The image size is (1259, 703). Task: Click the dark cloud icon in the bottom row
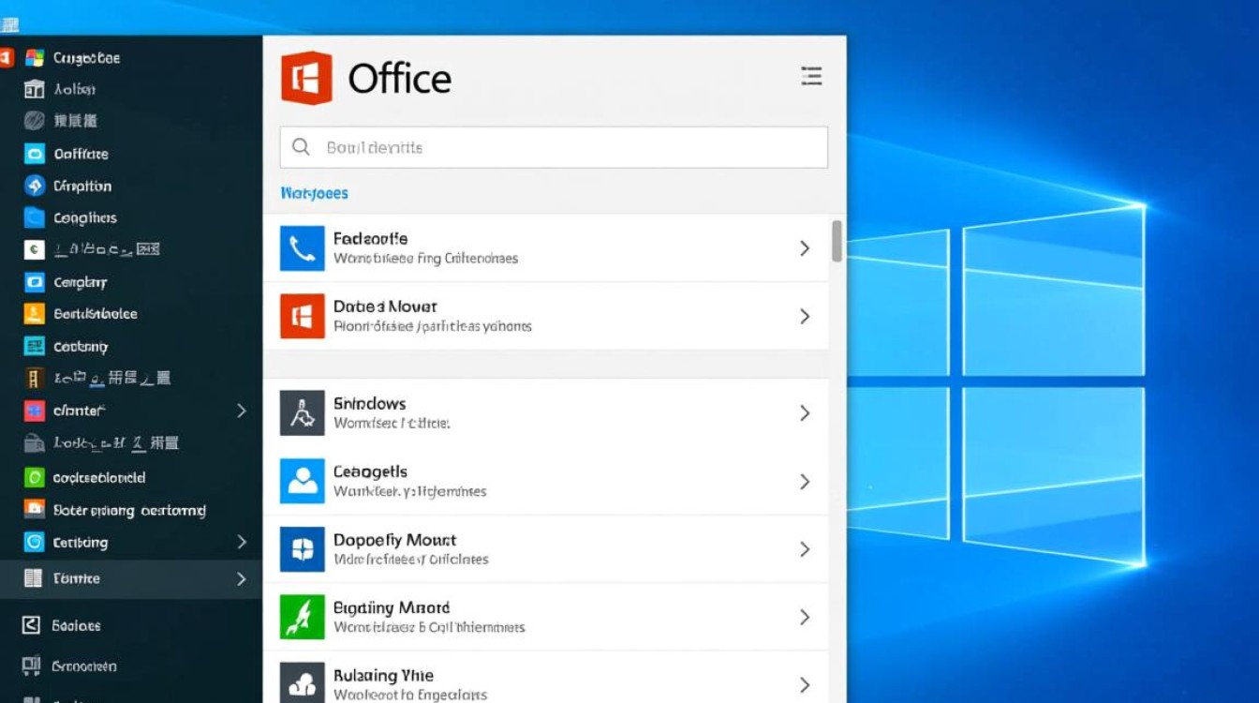click(x=303, y=683)
